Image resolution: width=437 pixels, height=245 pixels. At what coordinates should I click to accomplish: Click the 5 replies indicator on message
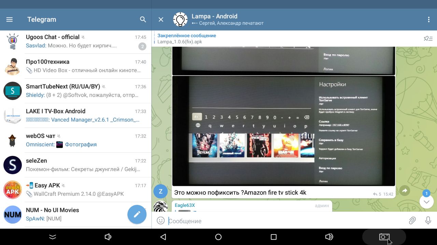[377, 194]
